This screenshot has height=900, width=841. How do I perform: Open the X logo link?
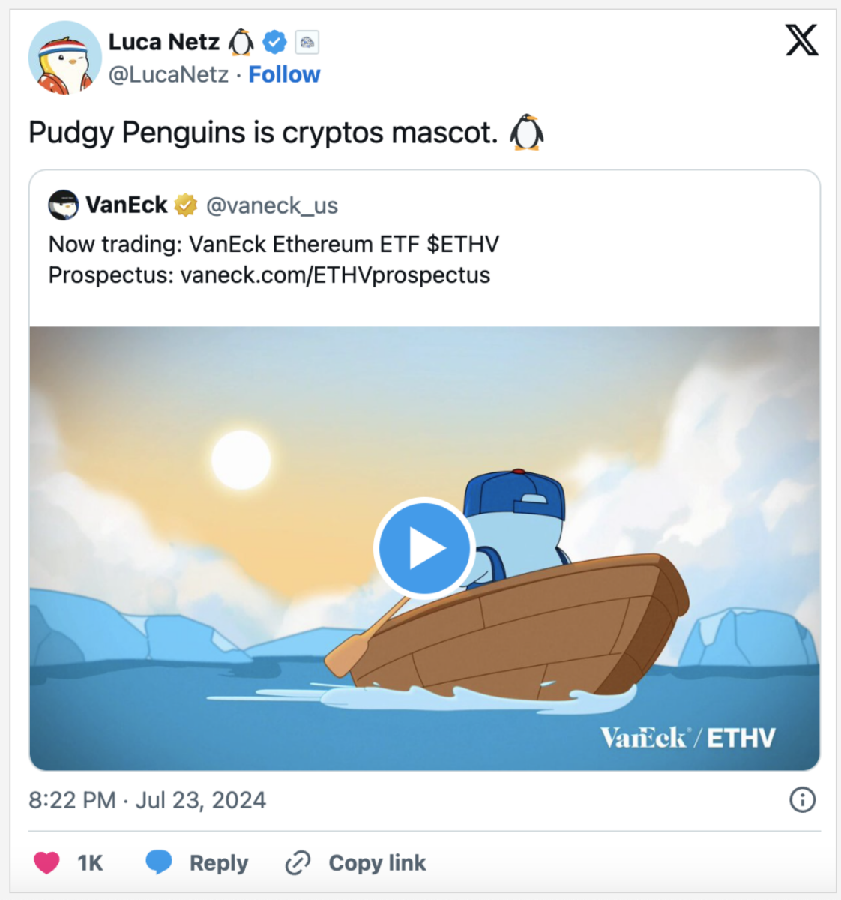point(801,40)
